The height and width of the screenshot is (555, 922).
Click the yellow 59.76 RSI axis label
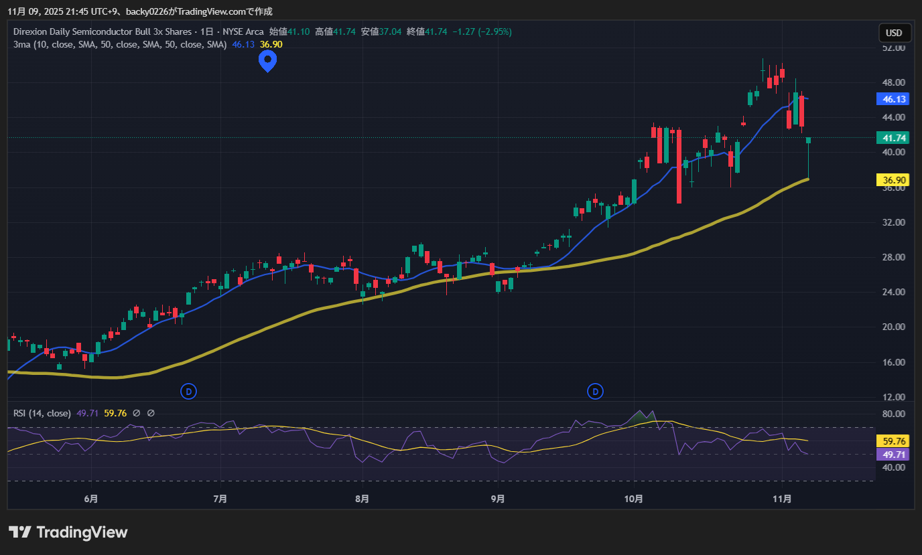pyautogui.click(x=894, y=441)
